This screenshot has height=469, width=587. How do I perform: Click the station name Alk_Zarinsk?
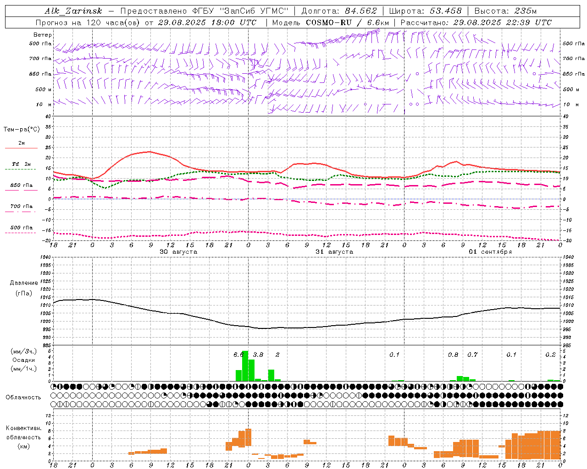(x=73, y=11)
